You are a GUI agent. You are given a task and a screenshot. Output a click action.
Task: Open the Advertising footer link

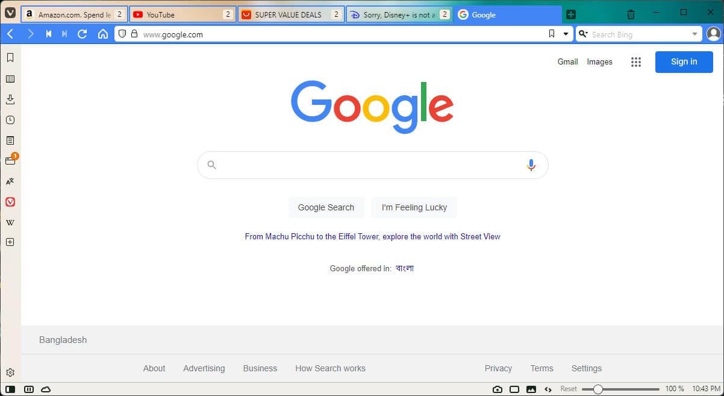204,368
